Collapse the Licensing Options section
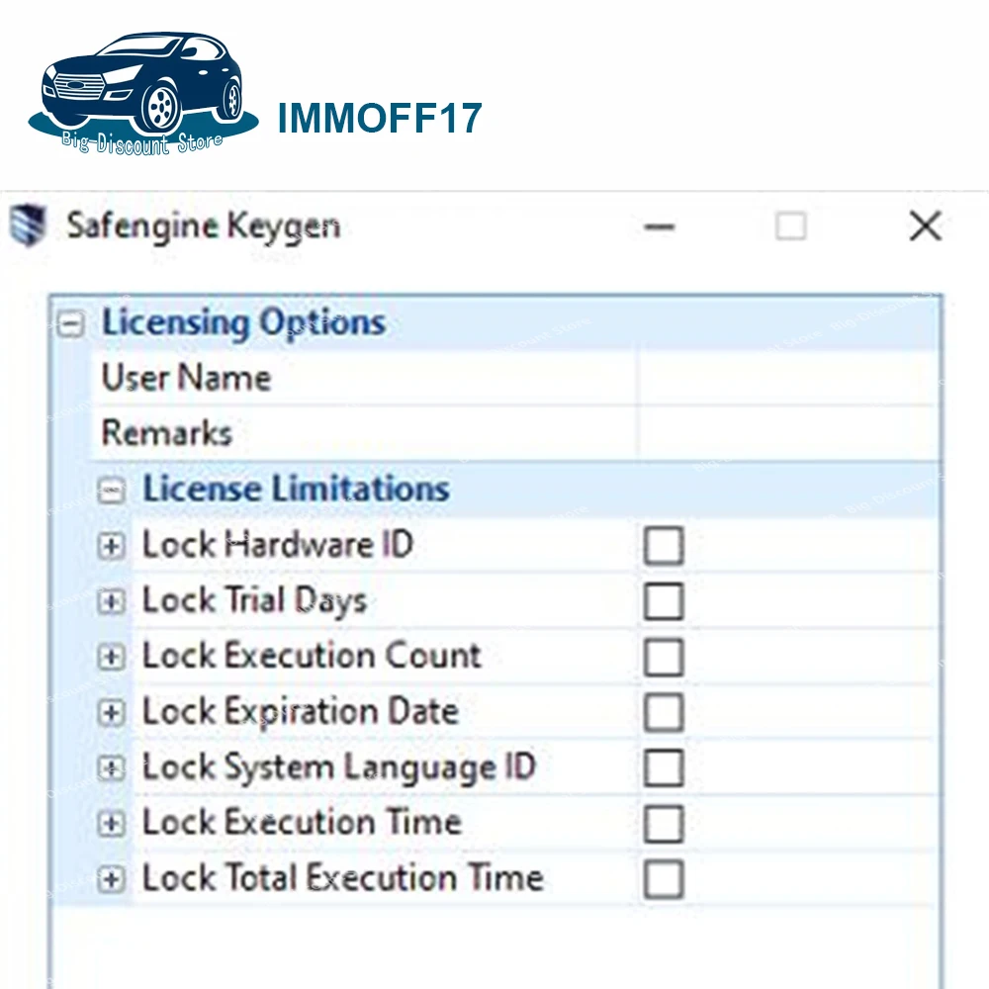The width and height of the screenshot is (989, 989). (x=70, y=324)
